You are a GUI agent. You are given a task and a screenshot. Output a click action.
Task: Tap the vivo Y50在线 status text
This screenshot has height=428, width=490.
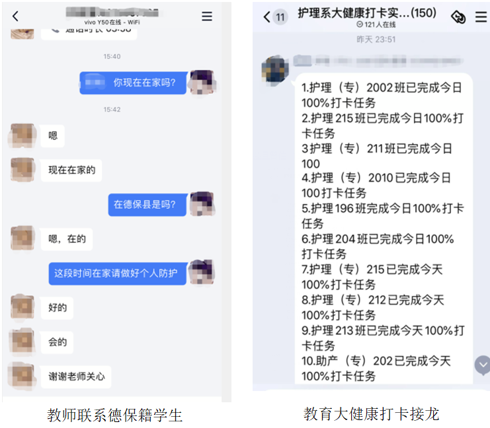(112, 22)
